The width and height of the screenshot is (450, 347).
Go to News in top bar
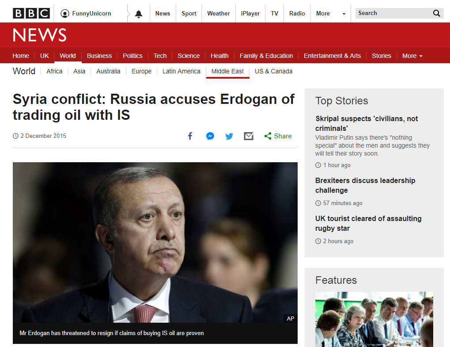point(163,14)
